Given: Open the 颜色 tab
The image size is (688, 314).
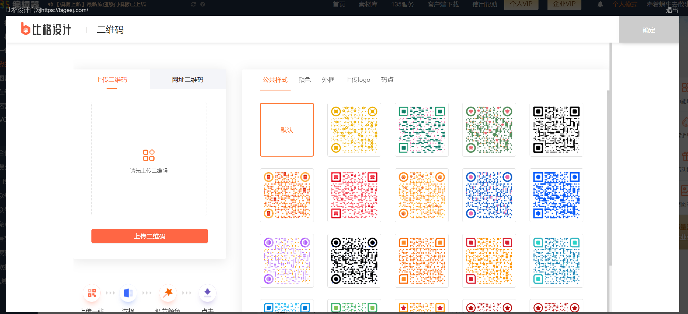Looking at the screenshot, I should [305, 80].
